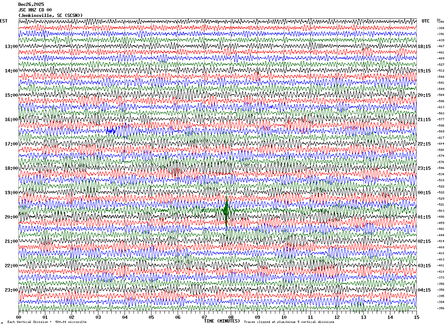Click minute tick label 06 on bottom axis

[x=178, y=317]
